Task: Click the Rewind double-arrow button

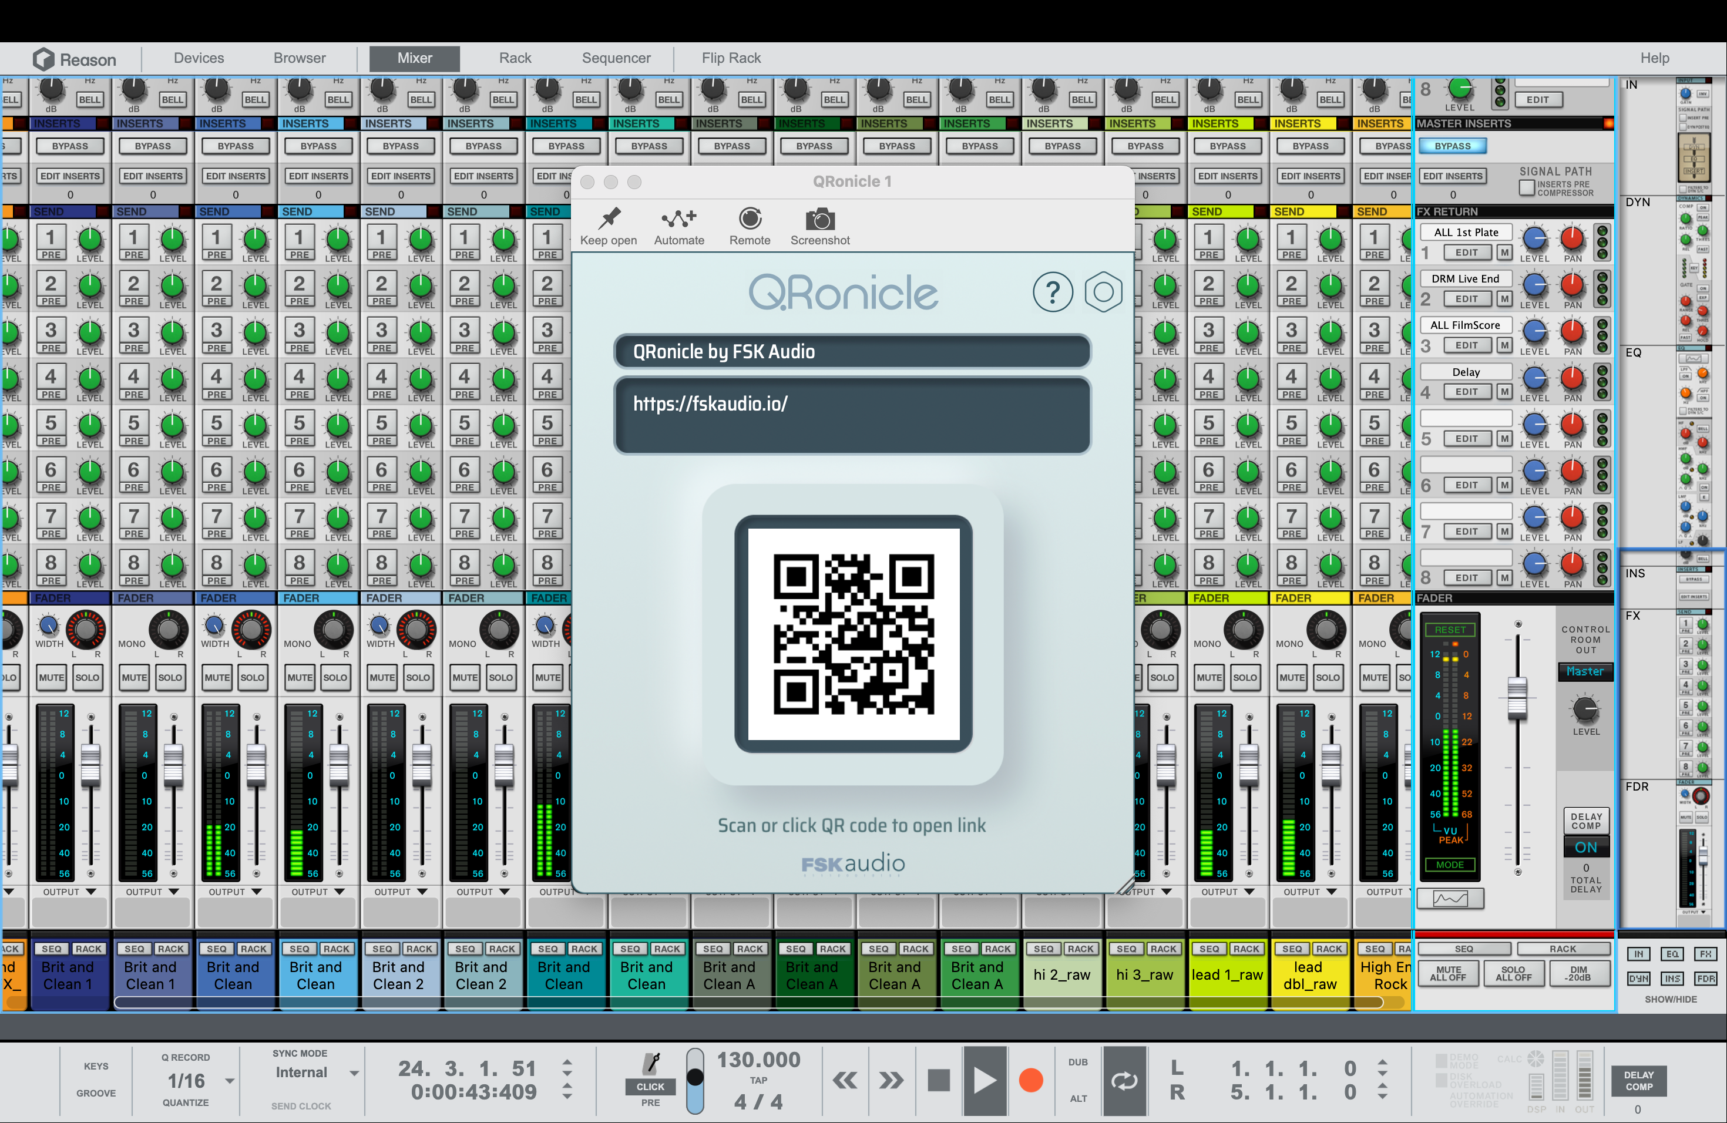Action: pyautogui.click(x=845, y=1080)
